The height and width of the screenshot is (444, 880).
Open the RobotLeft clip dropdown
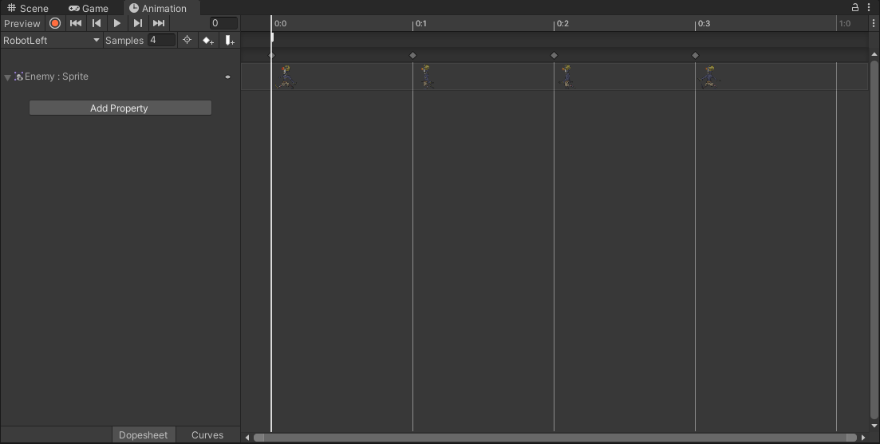(x=51, y=41)
